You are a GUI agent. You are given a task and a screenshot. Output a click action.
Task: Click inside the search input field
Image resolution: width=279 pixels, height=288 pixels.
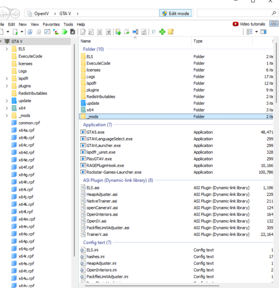(x=234, y=13)
